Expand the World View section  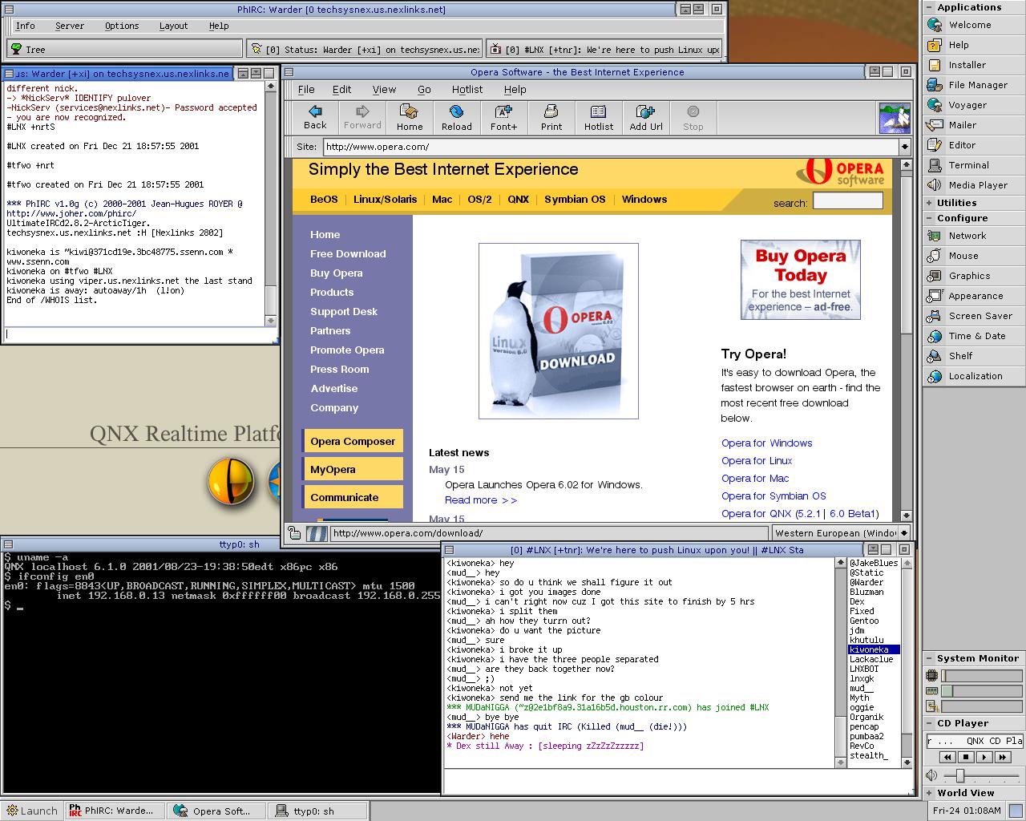tap(965, 793)
